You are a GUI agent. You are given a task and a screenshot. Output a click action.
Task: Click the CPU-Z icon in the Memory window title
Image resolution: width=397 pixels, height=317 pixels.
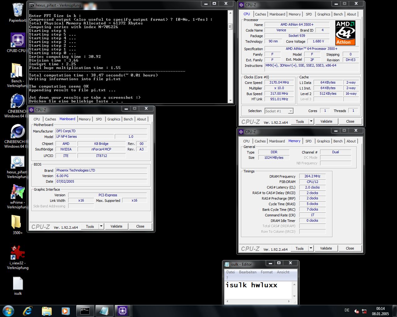coord(241,132)
